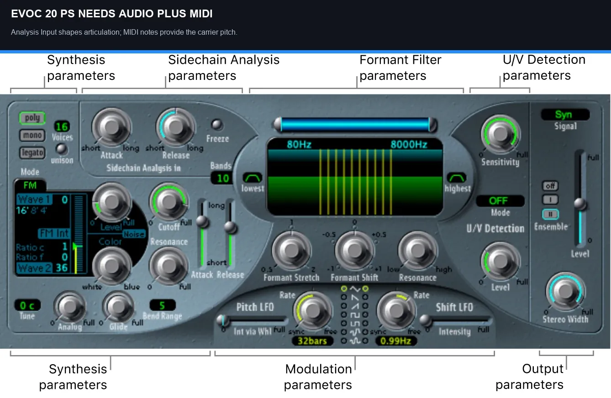The height and width of the screenshot is (398, 611).
Task: Click the Bands value field showing 10
Action: tap(222, 178)
